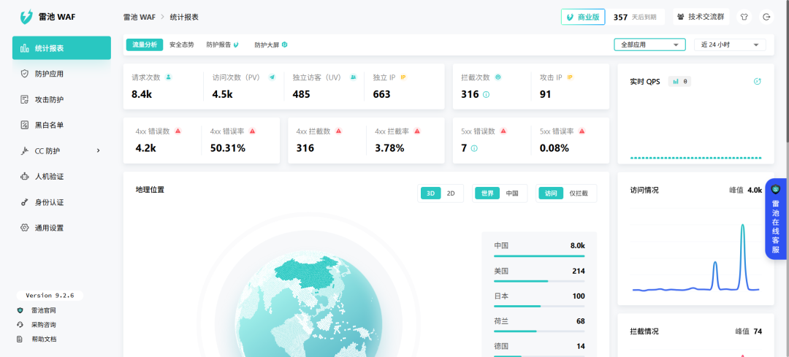789x357 pixels.
Task: Click the Version 9.2.6 badge
Action: point(50,296)
